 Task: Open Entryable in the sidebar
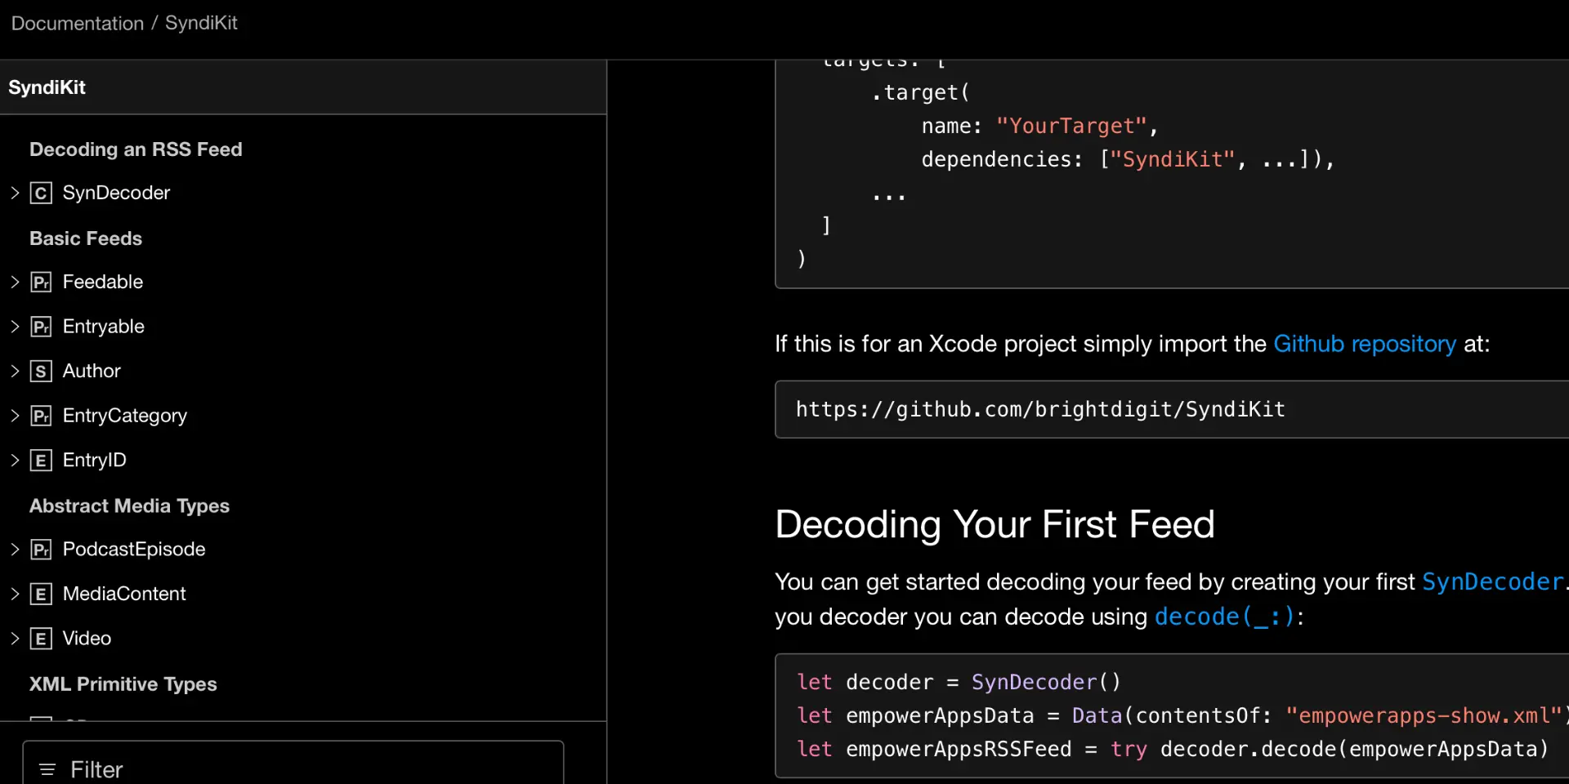pos(104,327)
